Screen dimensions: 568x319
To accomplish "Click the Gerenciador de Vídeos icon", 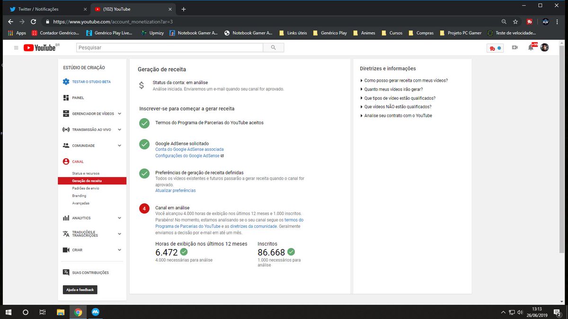I will point(66,113).
